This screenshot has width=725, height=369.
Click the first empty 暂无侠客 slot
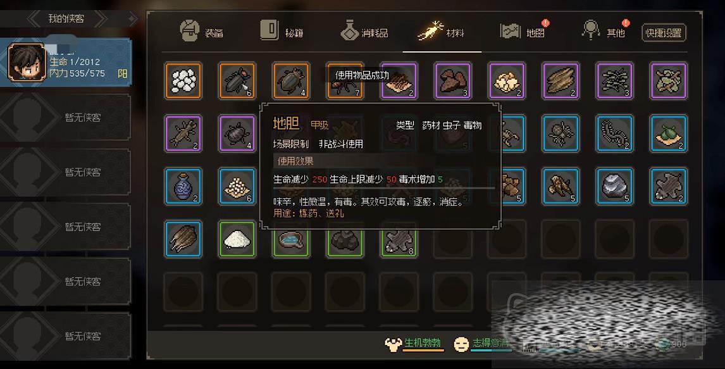pyautogui.click(x=65, y=118)
